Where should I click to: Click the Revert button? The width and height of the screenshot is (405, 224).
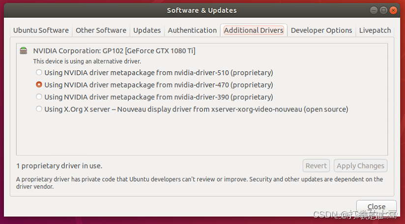[316, 166]
